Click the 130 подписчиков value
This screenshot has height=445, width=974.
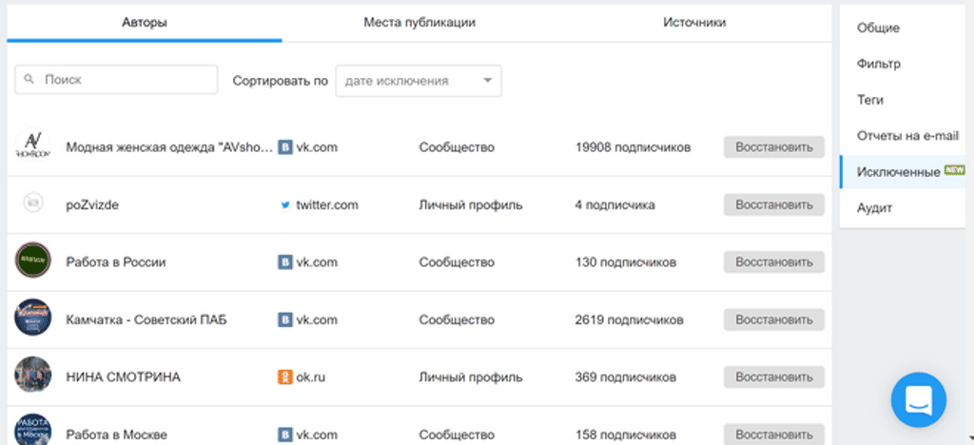pos(626,262)
